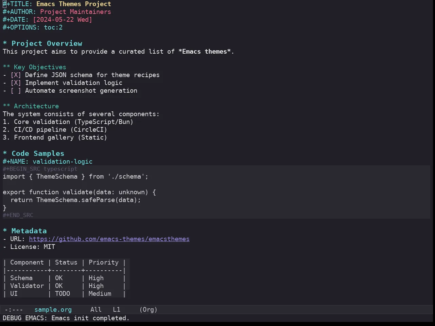Click the table separator rule line
The height and width of the screenshot is (326, 435).
pyautogui.click(x=64, y=270)
